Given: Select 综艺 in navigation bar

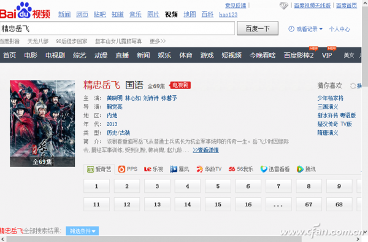Looking at the screenshot, I should (x=80, y=55).
